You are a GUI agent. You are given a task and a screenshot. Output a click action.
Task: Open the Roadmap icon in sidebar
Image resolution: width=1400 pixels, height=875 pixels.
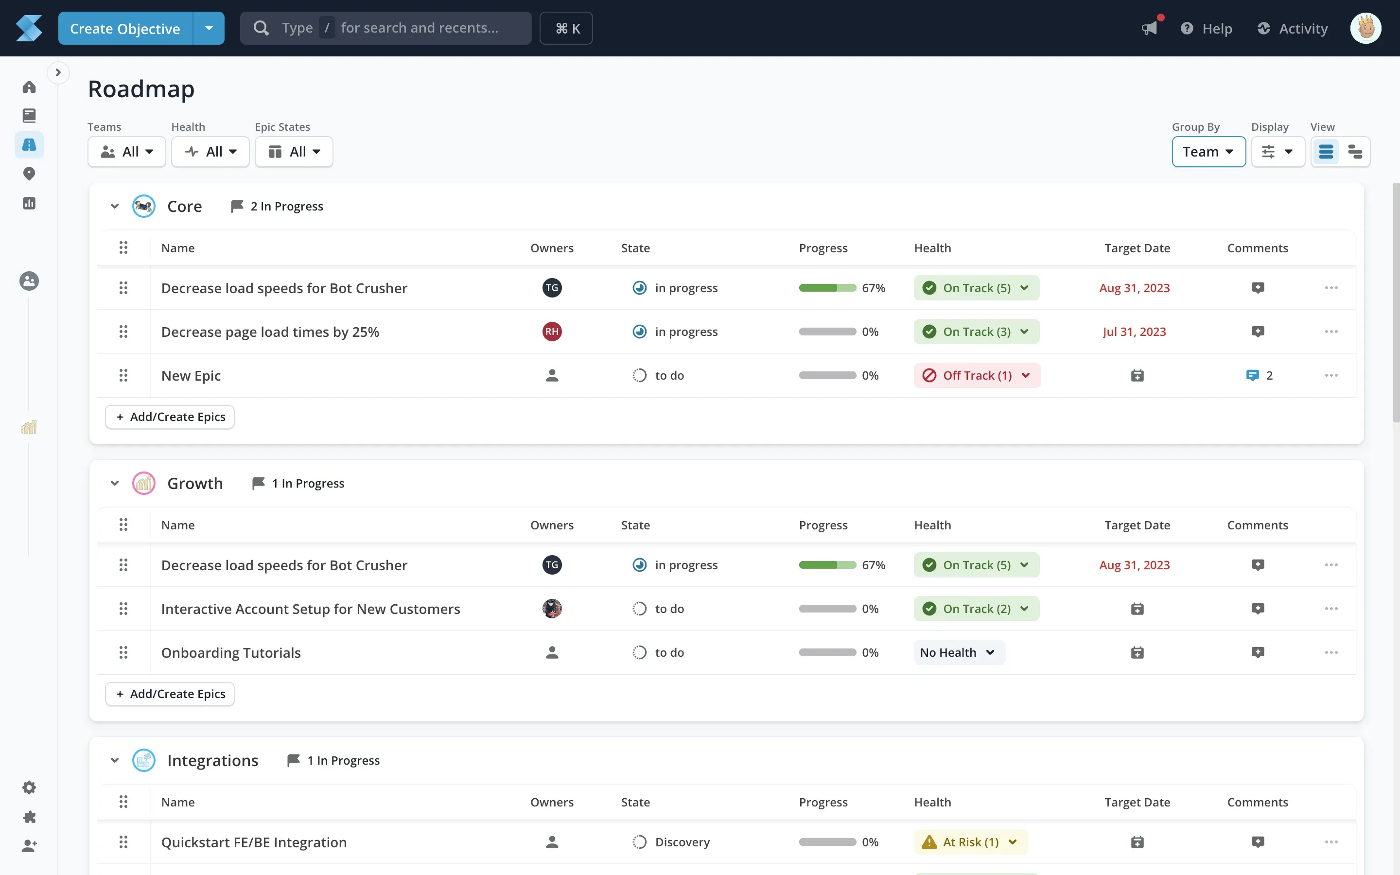[29, 145]
